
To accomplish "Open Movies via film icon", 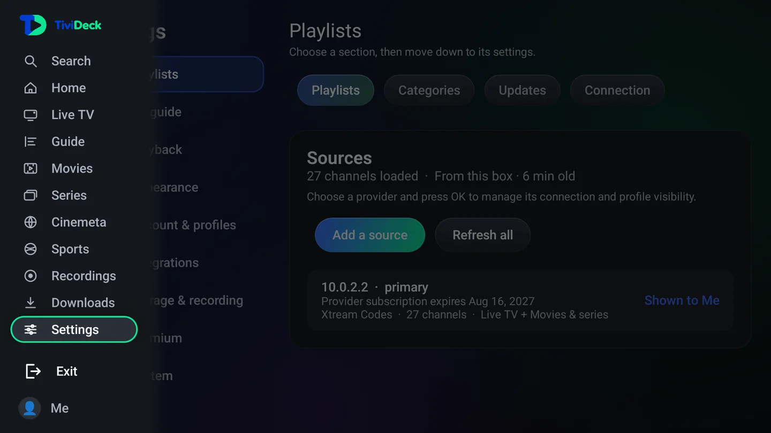I will coord(31,168).
